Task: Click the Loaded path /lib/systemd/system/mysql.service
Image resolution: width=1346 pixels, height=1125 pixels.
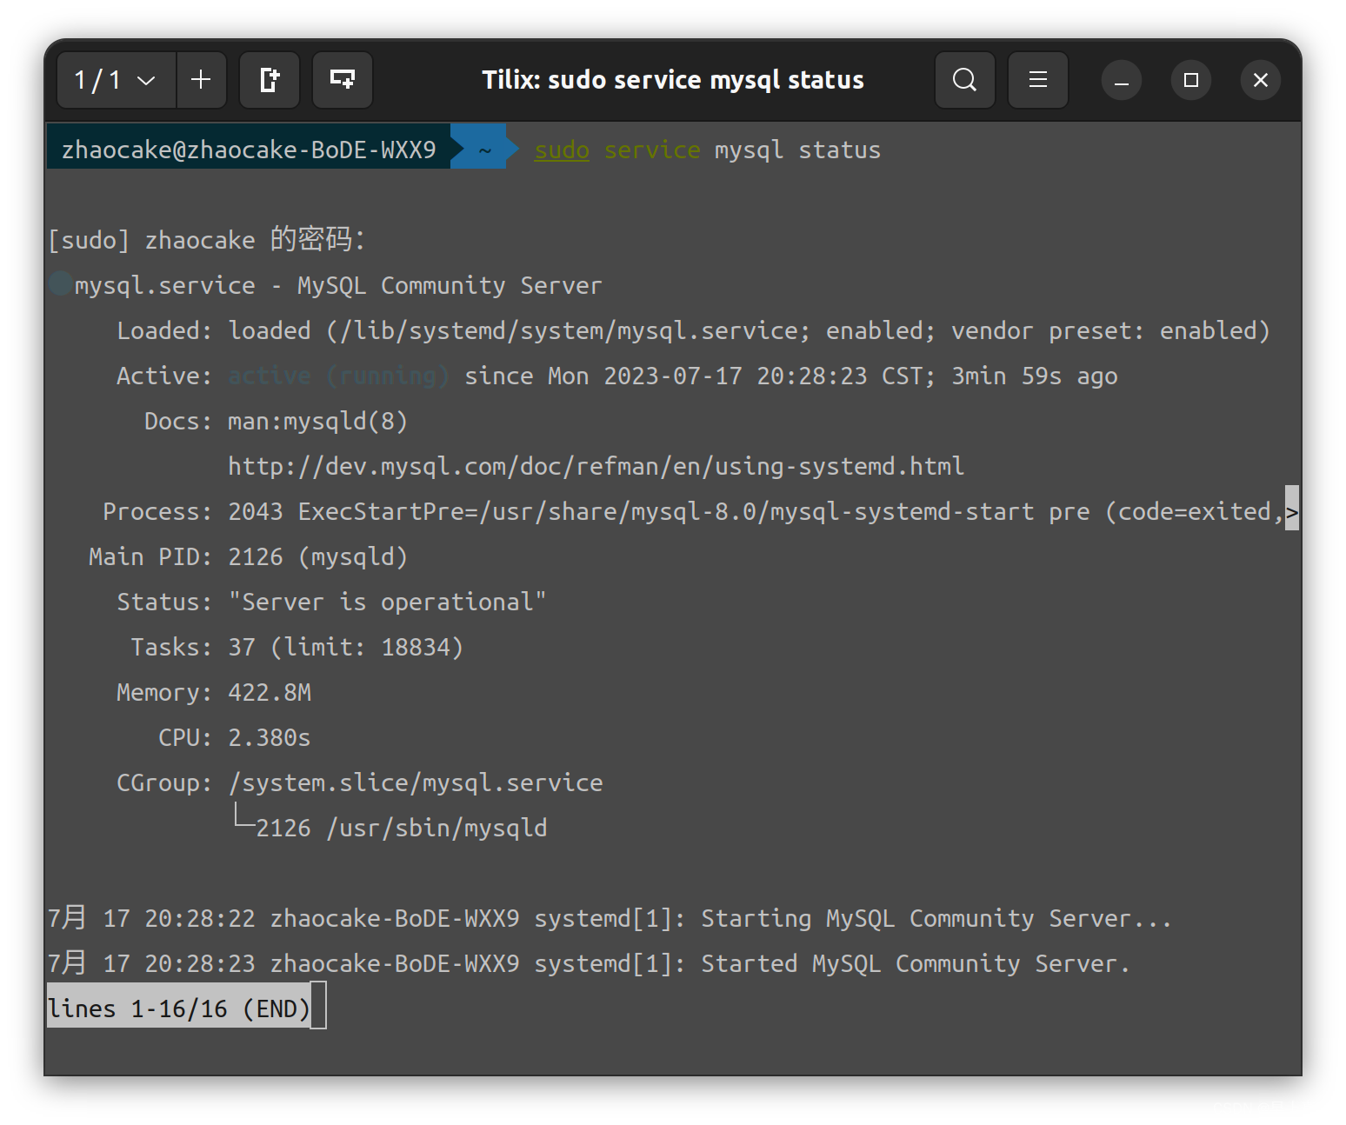Action: [568, 330]
